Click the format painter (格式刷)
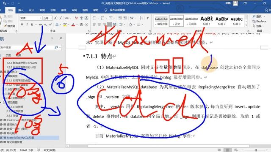 point(10,26)
